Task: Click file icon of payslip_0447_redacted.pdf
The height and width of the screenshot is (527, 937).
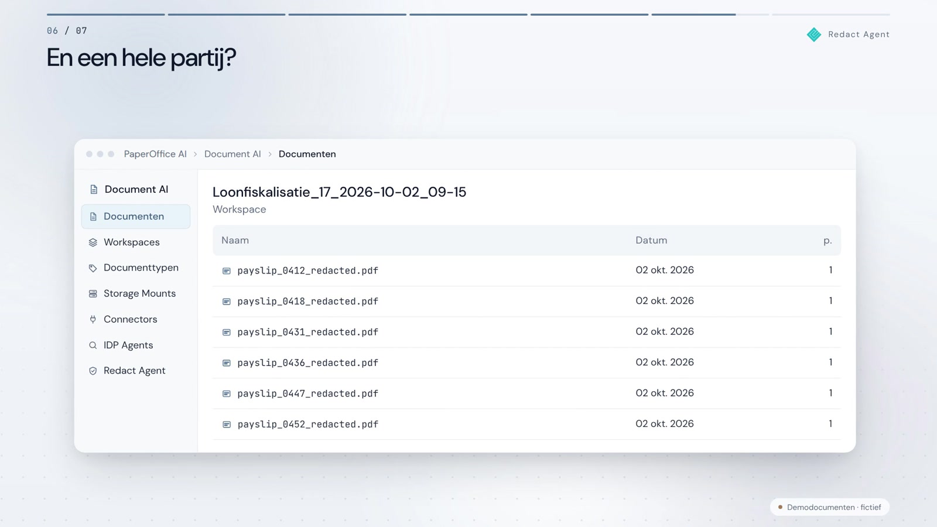Action: coord(227,394)
